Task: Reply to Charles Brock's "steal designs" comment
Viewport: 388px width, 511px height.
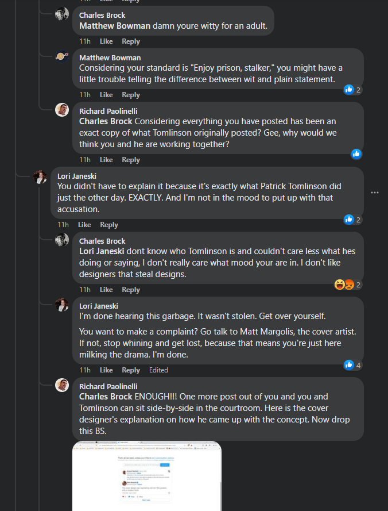Action: click(x=131, y=290)
